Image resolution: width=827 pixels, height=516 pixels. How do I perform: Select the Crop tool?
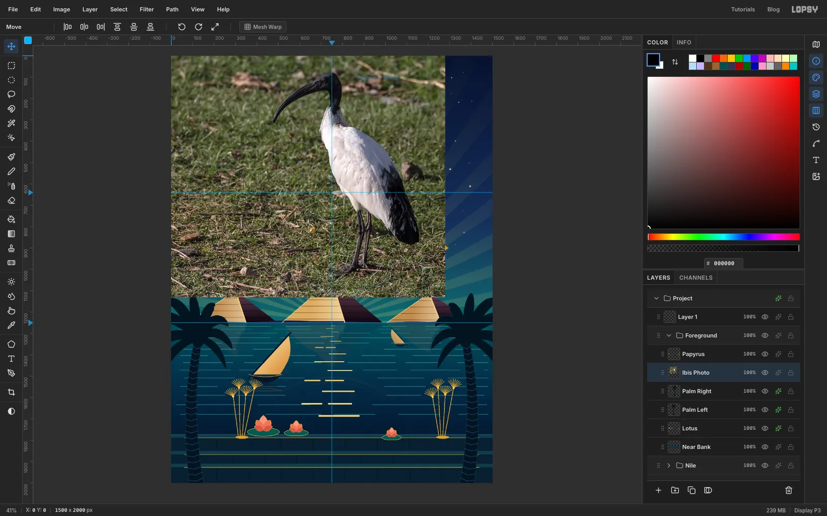[x=11, y=392]
